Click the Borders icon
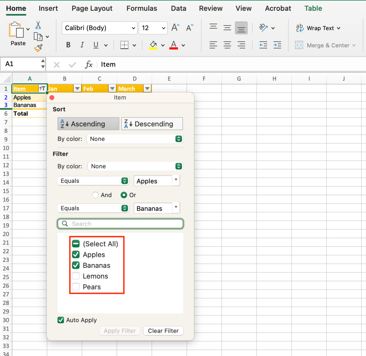The image size is (366, 356). (124, 45)
